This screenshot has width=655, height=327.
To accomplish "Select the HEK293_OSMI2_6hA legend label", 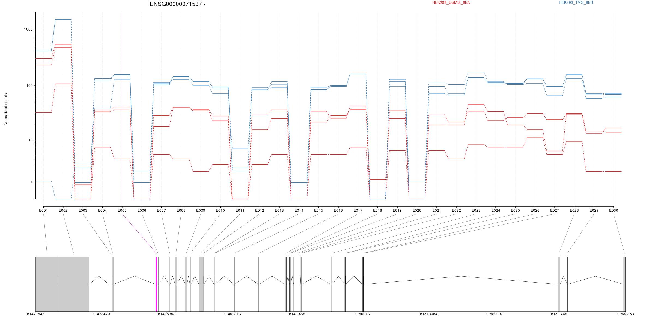I will 451,3.
